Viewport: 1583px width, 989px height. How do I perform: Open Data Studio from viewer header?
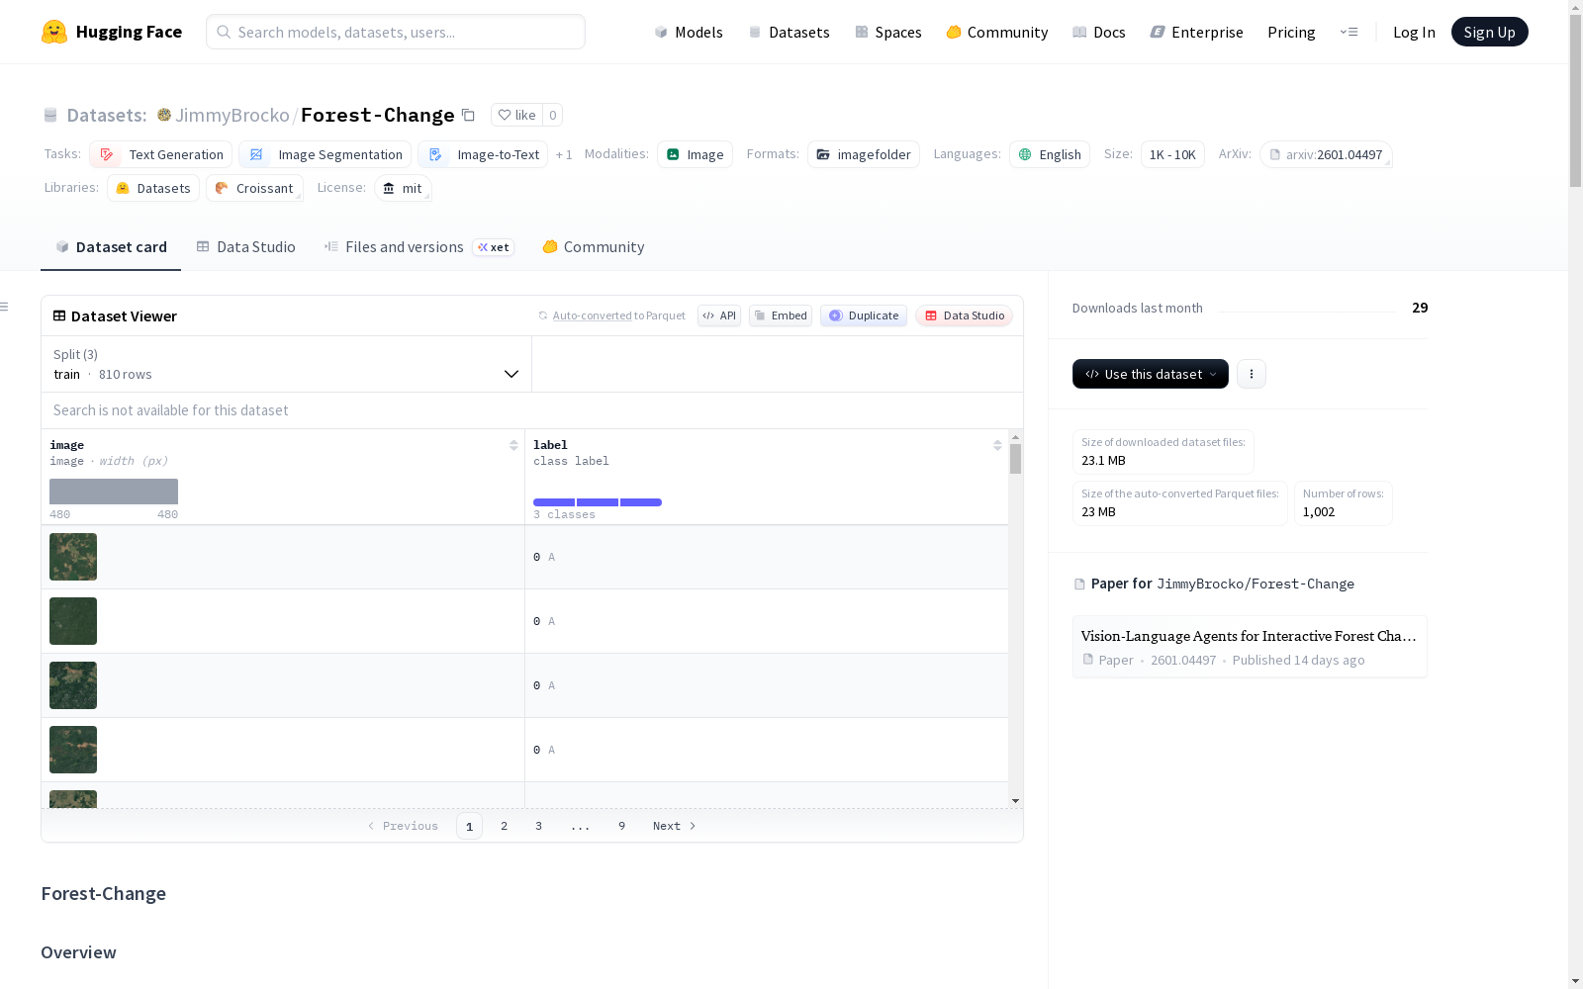point(965,315)
